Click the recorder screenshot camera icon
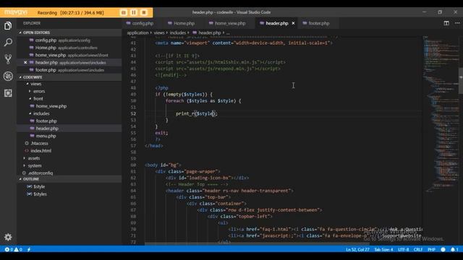The width and height of the screenshot is (463, 260). tap(124, 13)
